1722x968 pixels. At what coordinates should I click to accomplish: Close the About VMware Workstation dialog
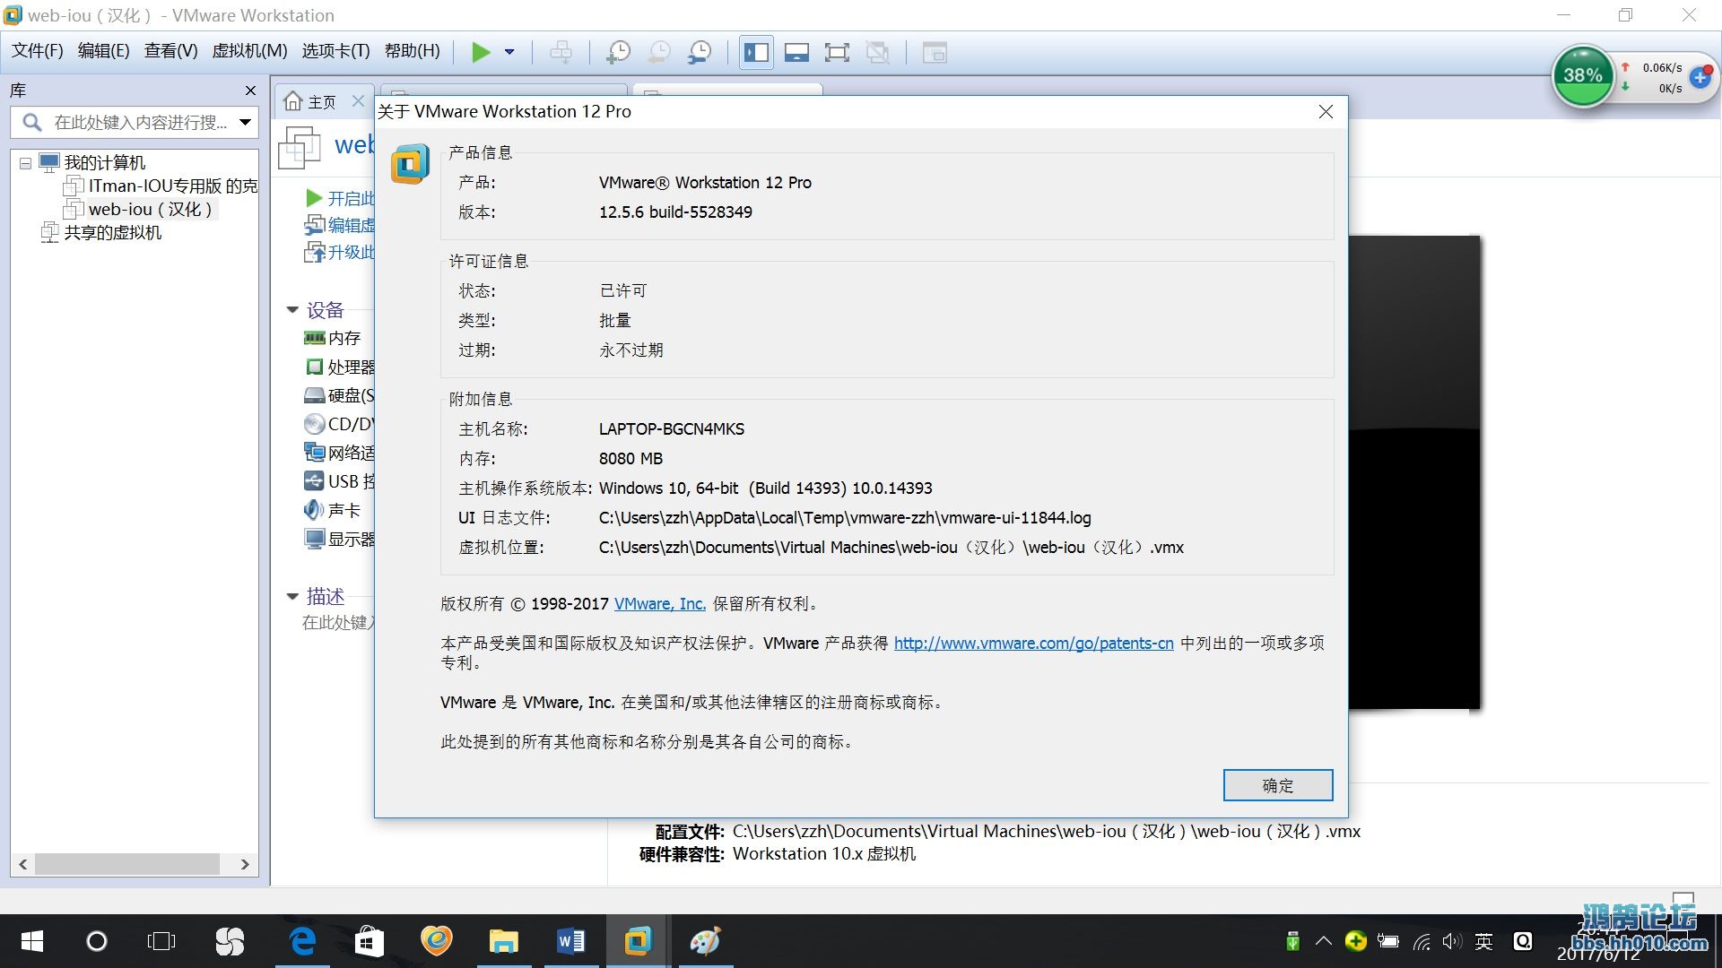(1326, 111)
